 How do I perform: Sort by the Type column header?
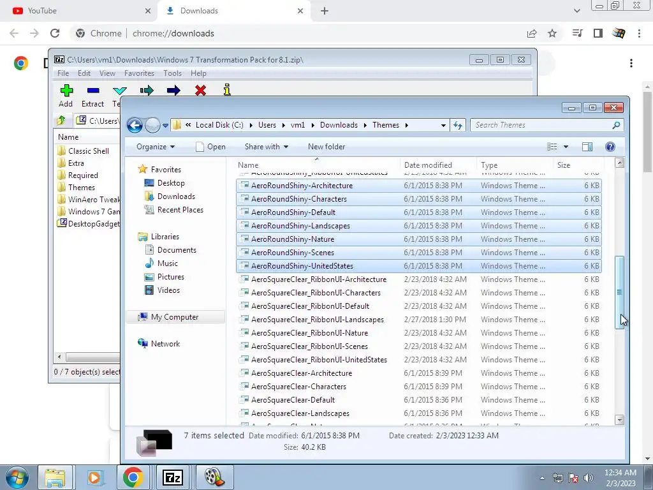pyautogui.click(x=515, y=165)
